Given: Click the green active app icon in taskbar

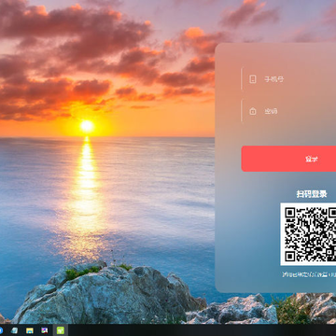Looking at the screenshot, I should coord(61,330).
